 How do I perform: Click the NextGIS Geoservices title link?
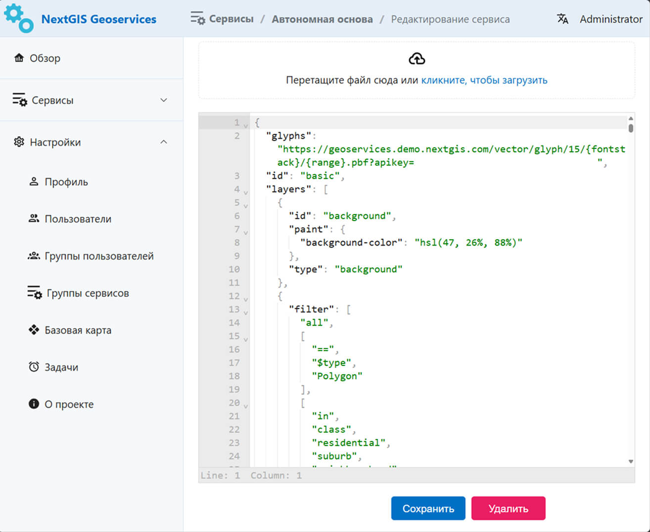[98, 19]
